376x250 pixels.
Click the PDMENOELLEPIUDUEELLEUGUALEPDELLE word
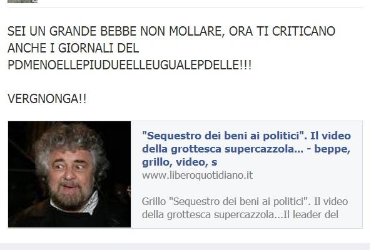point(130,65)
